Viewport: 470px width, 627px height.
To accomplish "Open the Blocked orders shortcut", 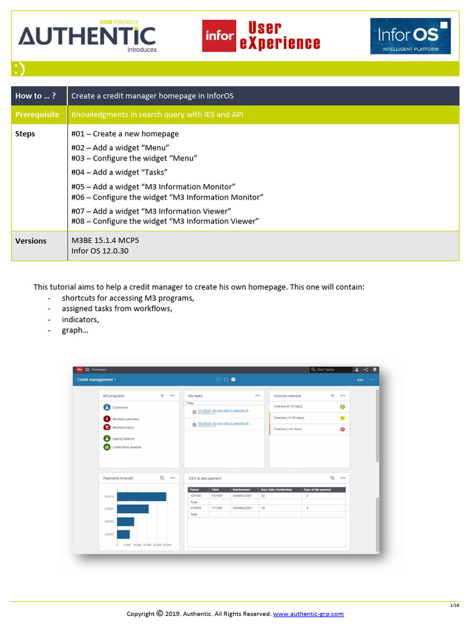I will click(x=119, y=427).
